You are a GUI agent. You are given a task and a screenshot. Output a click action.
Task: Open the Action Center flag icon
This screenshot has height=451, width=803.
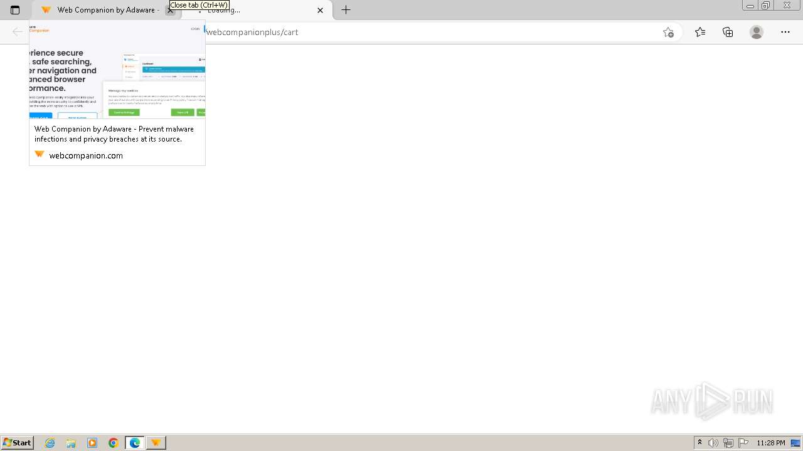[743, 443]
